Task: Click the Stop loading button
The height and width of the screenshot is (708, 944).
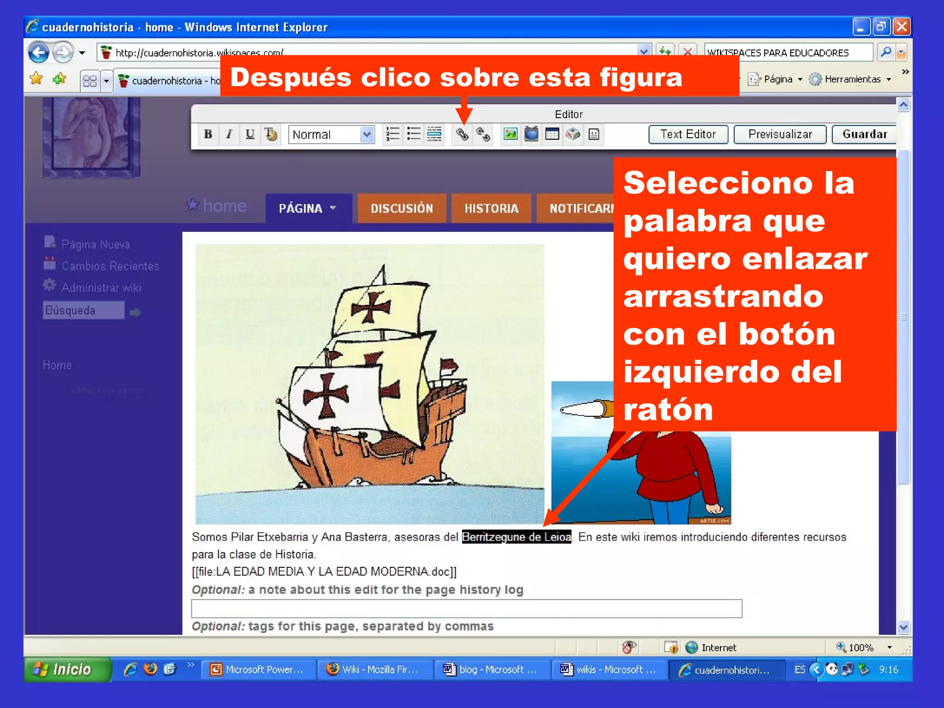Action: coord(687,52)
